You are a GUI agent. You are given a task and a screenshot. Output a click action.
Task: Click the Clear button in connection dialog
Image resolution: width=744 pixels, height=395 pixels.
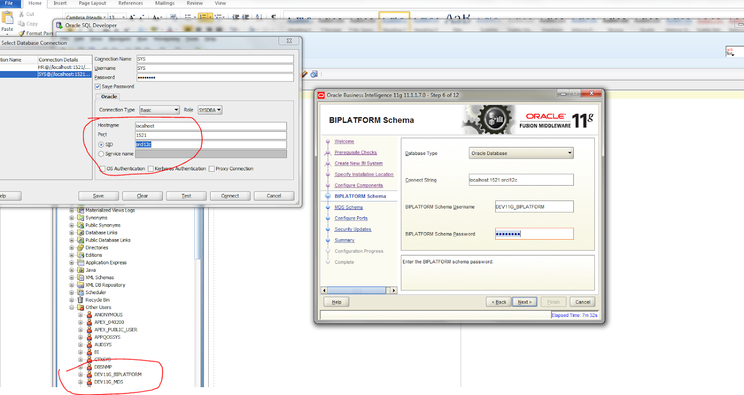point(142,196)
